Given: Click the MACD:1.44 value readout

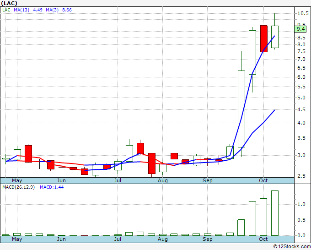Looking at the screenshot, I should [52, 187].
